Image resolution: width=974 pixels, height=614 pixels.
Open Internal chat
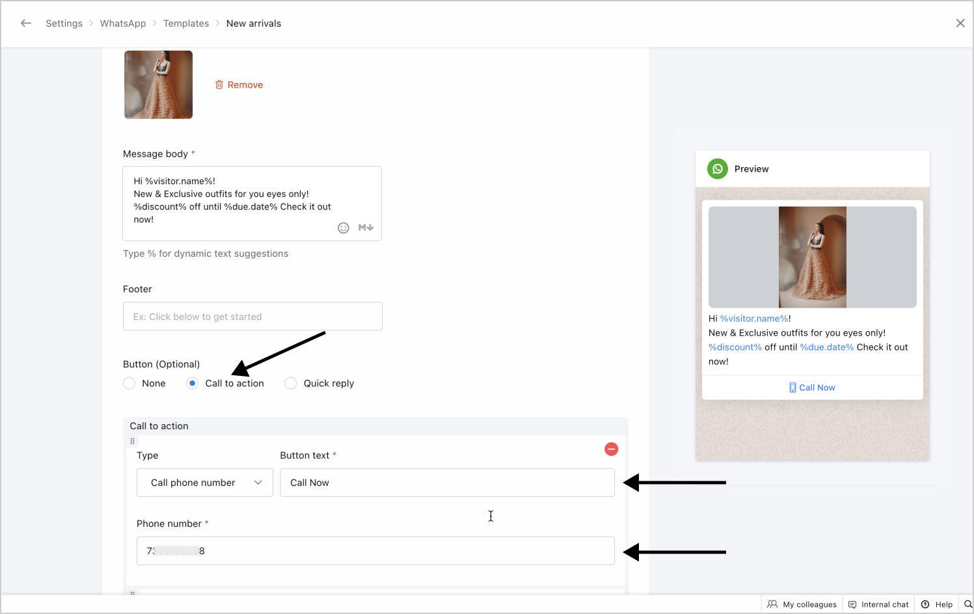[x=878, y=604]
